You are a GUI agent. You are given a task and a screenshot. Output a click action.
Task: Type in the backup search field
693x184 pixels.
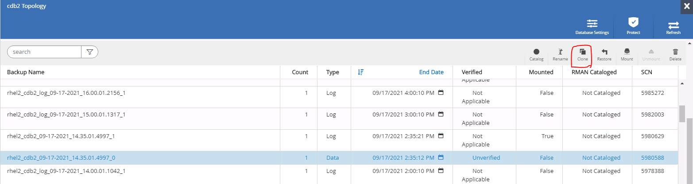click(x=44, y=52)
